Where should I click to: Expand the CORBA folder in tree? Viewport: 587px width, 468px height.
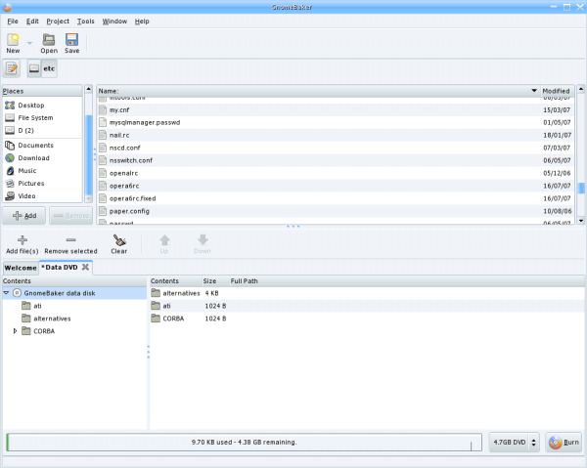(15, 331)
